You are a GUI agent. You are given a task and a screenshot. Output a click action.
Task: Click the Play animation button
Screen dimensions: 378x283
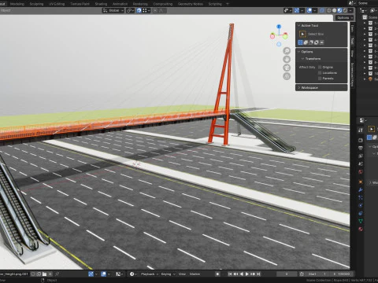tap(247, 274)
